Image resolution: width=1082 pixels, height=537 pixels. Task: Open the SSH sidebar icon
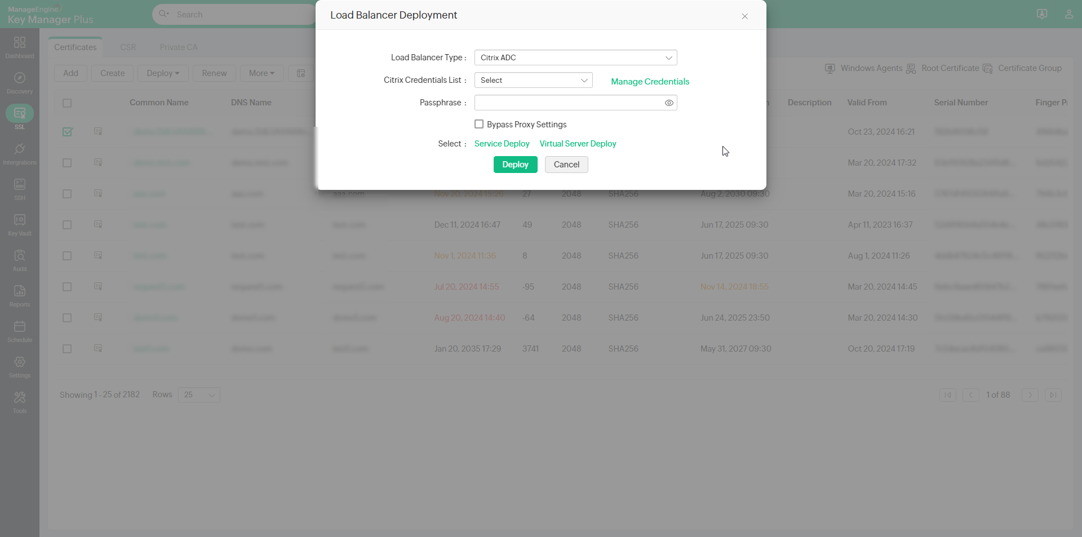pos(20,184)
